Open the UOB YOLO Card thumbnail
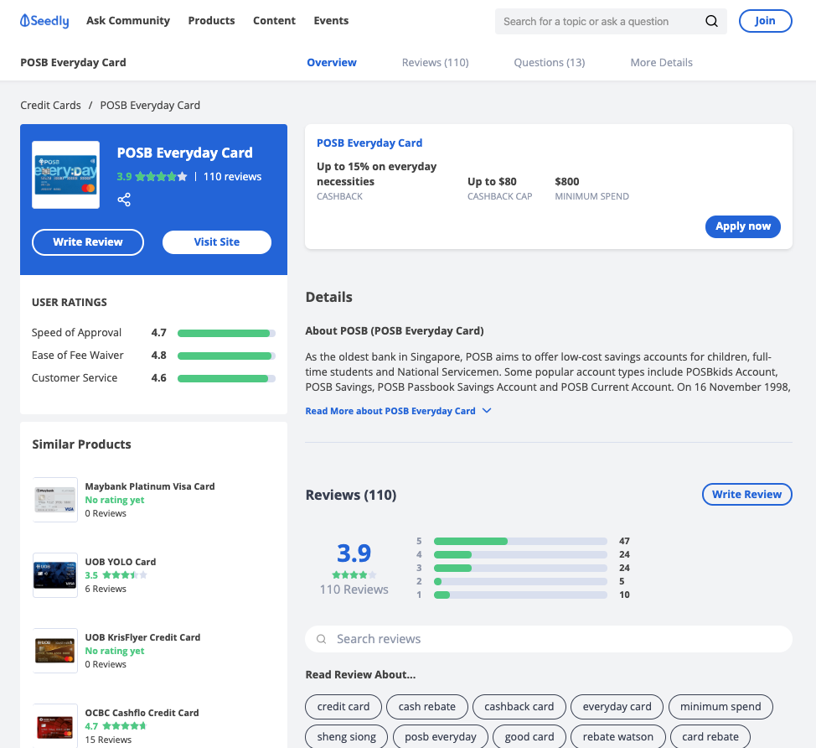 point(55,575)
